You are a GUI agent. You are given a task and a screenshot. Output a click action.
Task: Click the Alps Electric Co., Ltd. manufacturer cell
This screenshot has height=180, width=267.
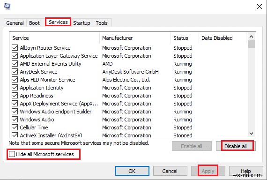126,80
